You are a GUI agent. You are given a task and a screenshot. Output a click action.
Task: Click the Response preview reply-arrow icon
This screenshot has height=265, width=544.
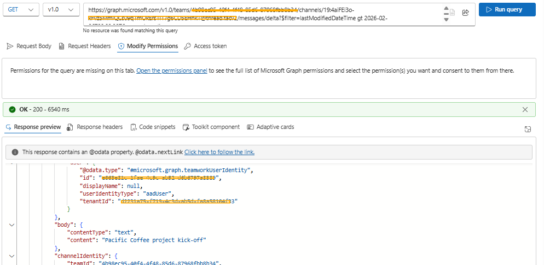[8, 127]
